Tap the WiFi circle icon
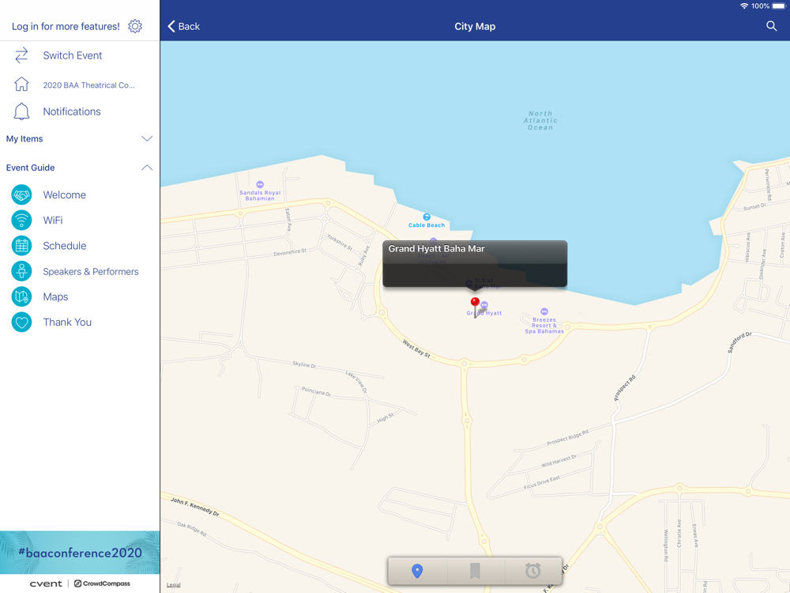The image size is (790, 593). [x=21, y=220]
